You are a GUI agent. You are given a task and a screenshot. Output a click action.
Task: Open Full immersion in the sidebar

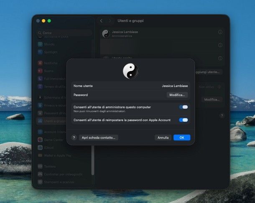pos(52,79)
